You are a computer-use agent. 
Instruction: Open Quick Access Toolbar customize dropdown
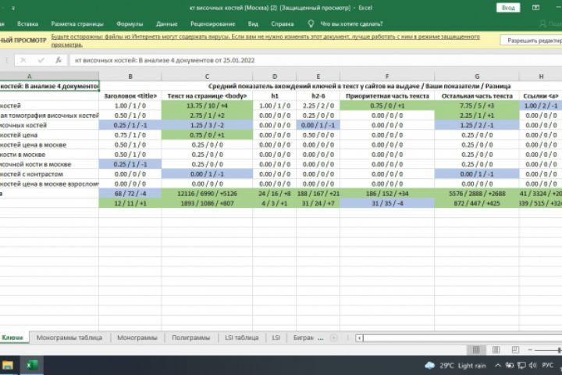click(x=13, y=8)
